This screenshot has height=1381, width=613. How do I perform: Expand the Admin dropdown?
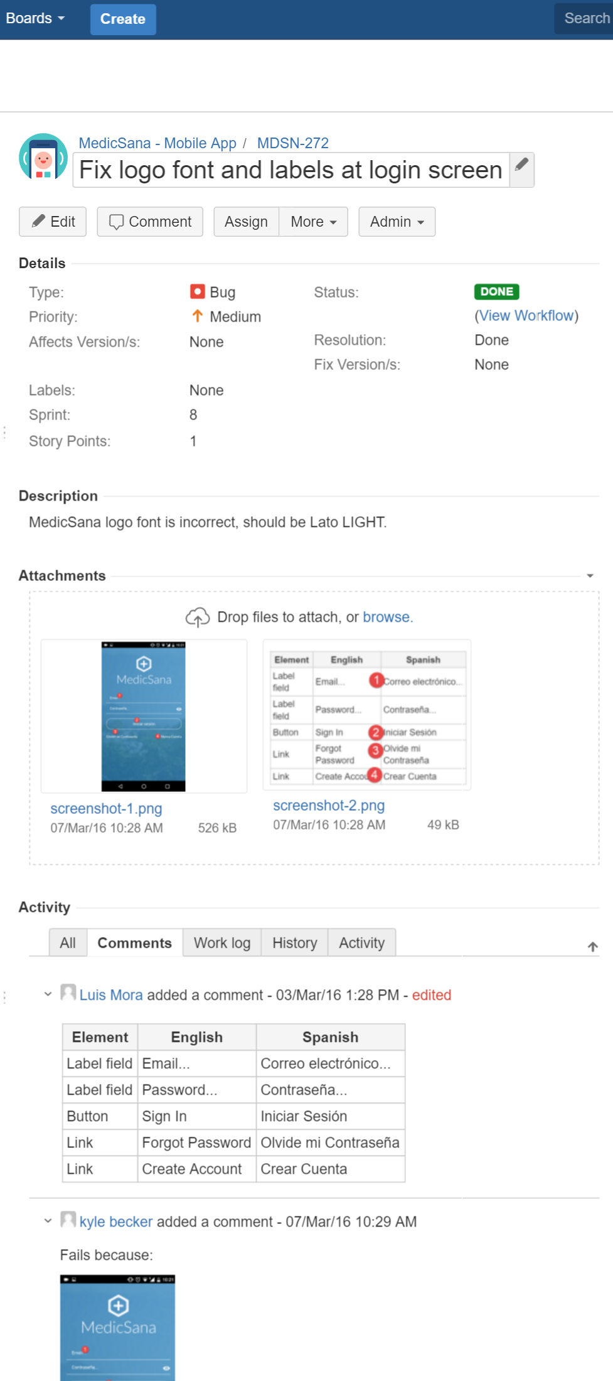pyautogui.click(x=397, y=222)
